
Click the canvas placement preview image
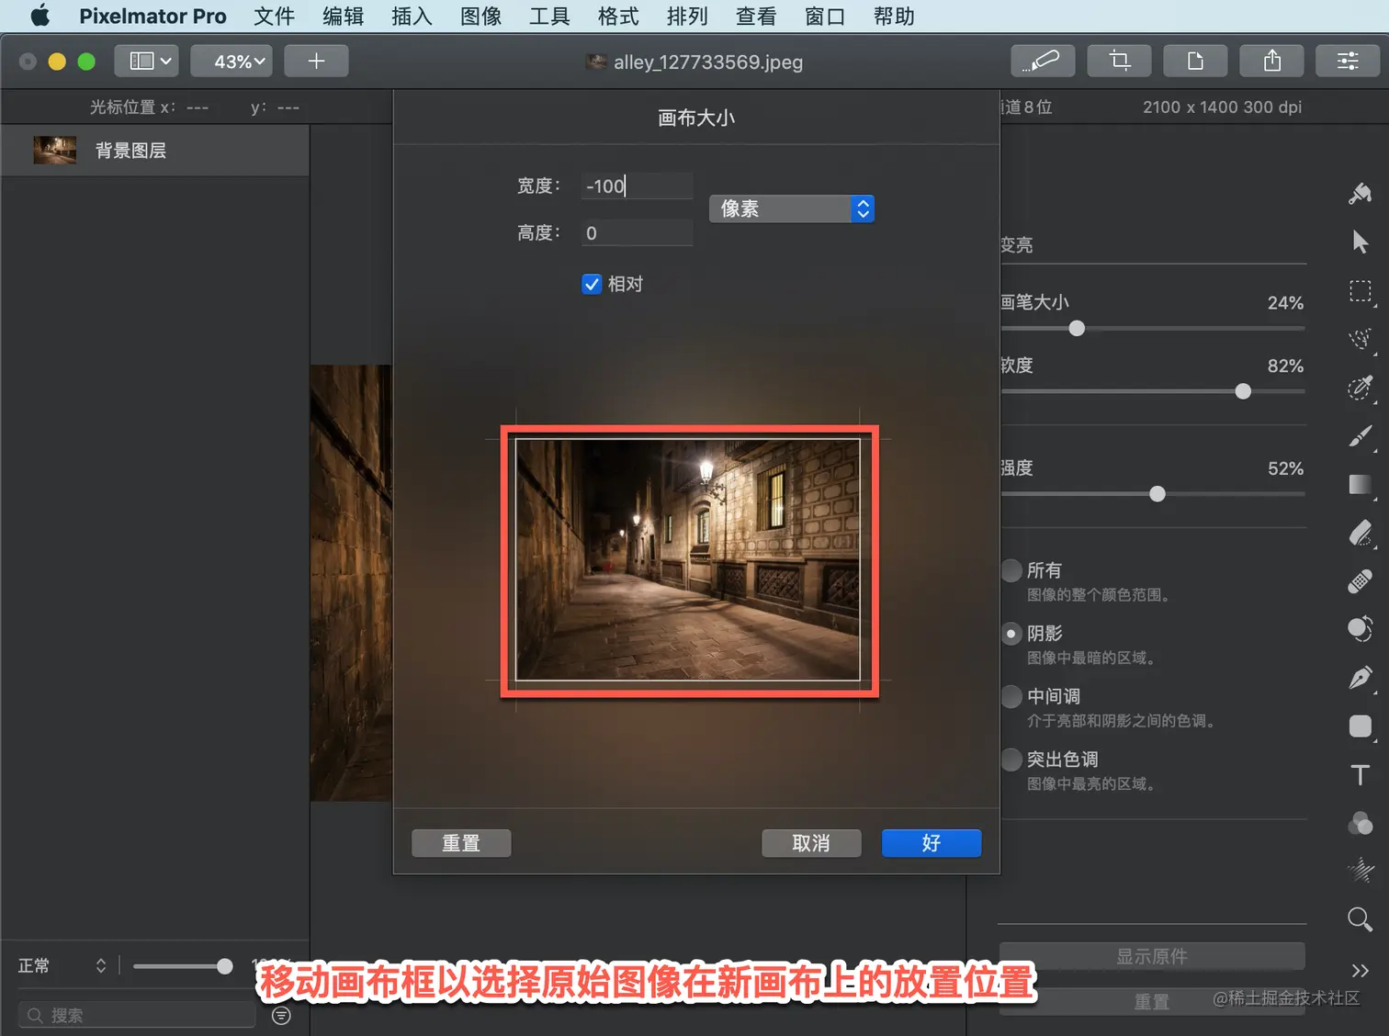pos(688,559)
